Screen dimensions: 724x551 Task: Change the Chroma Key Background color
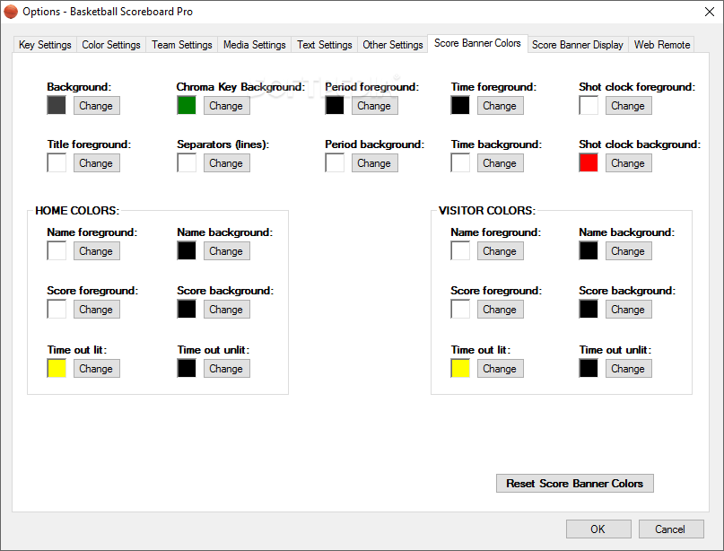coord(227,106)
